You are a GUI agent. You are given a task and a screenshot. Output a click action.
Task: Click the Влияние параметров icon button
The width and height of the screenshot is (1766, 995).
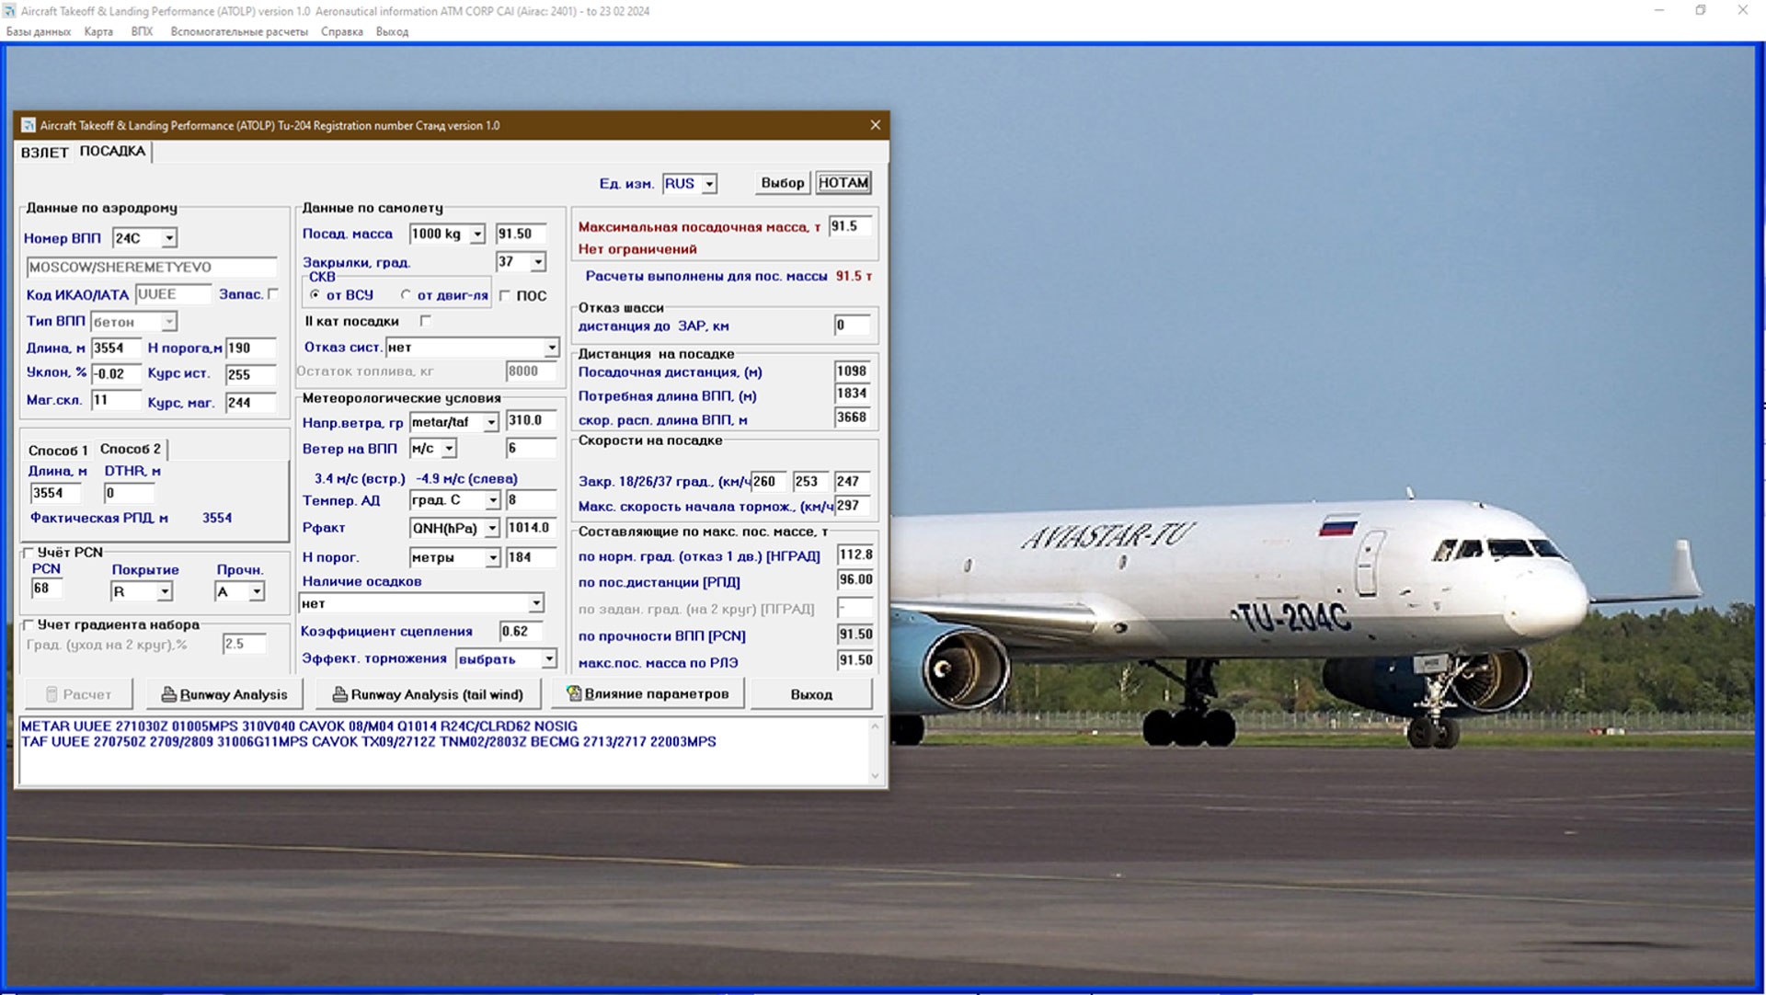pyautogui.click(x=574, y=693)
